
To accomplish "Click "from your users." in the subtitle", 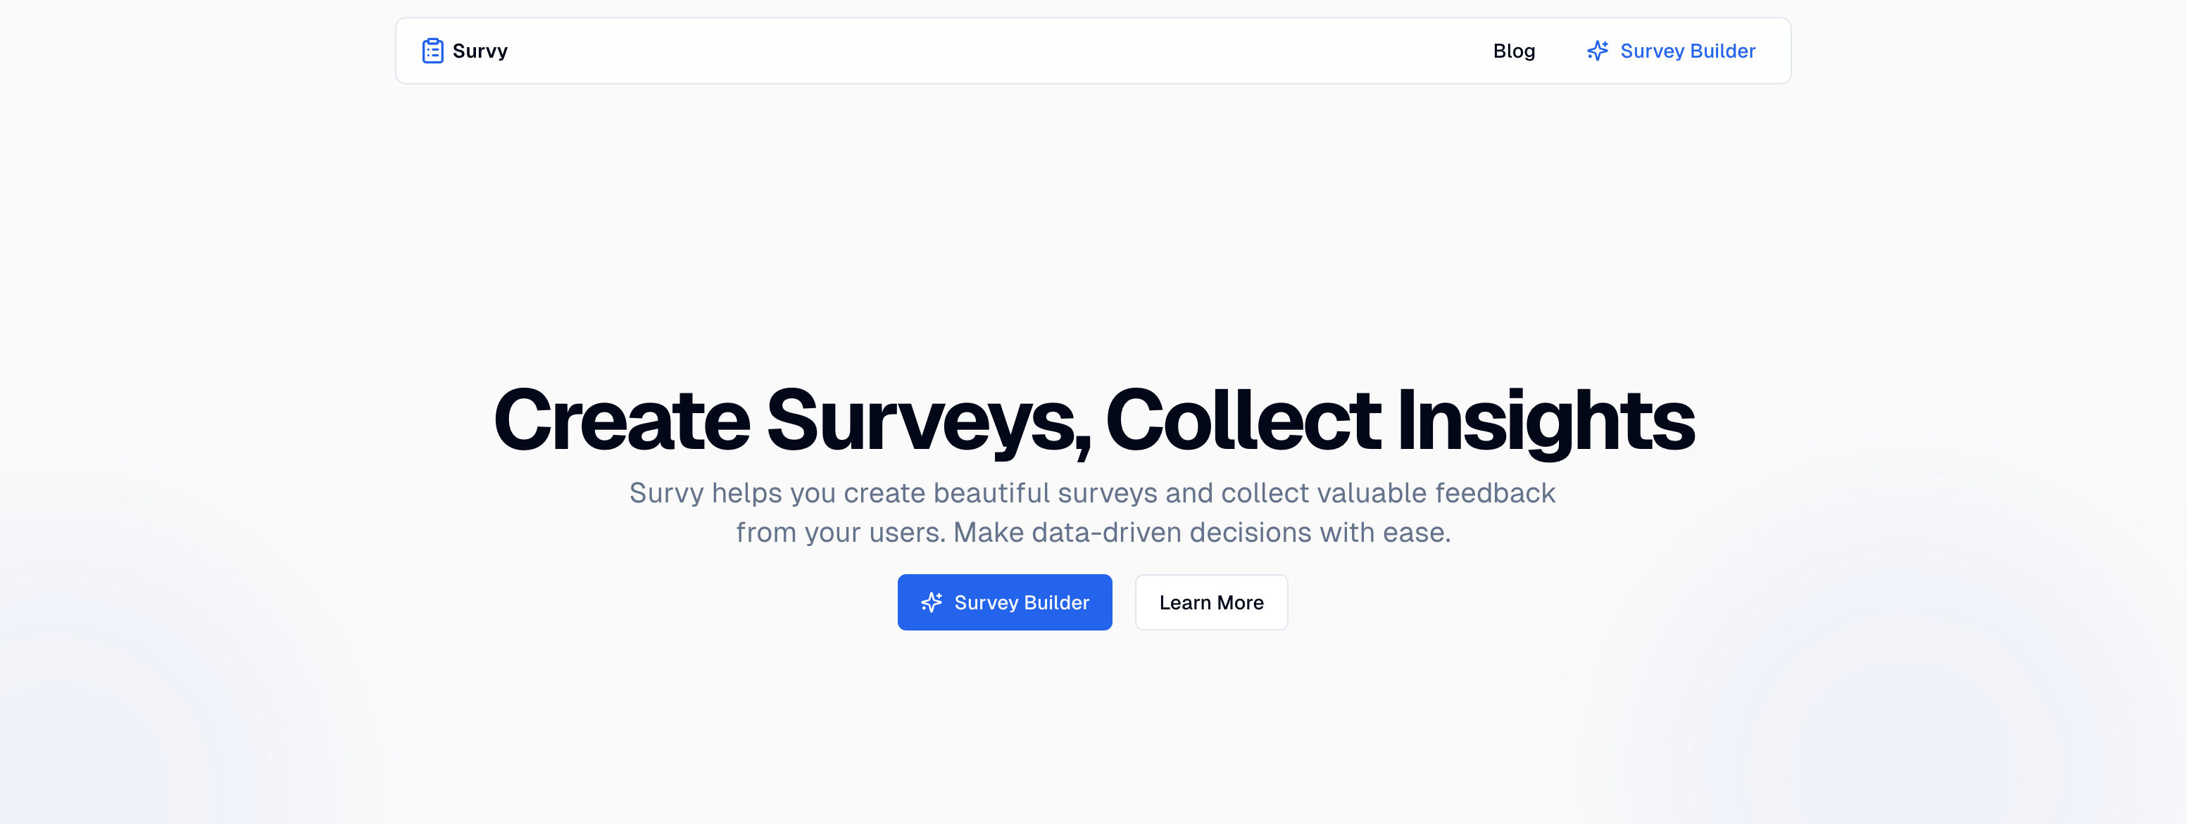I will (839, 533).
